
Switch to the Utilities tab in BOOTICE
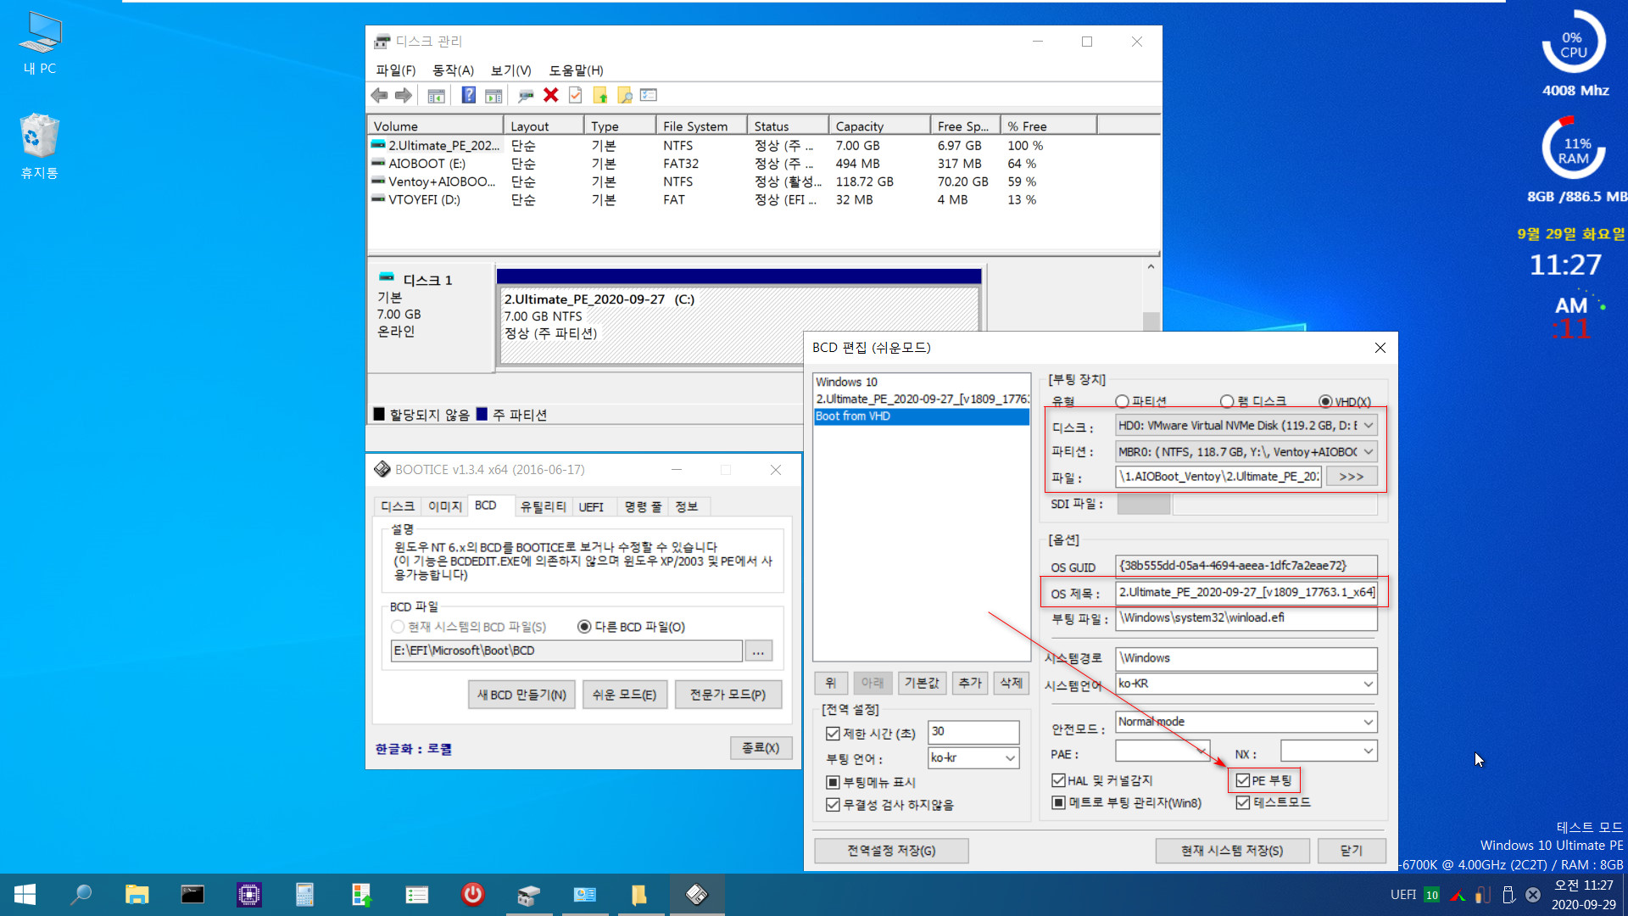click(x=543, y=507)
